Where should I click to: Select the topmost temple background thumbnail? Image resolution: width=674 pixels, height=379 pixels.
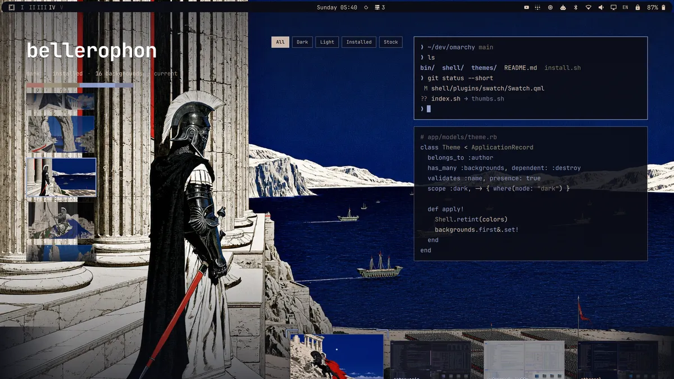(x=60, y=102)
